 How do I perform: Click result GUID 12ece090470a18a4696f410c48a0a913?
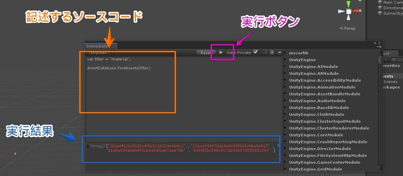(230, 146)
